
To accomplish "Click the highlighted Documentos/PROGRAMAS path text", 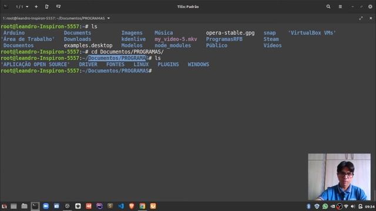I will point(117,58).
